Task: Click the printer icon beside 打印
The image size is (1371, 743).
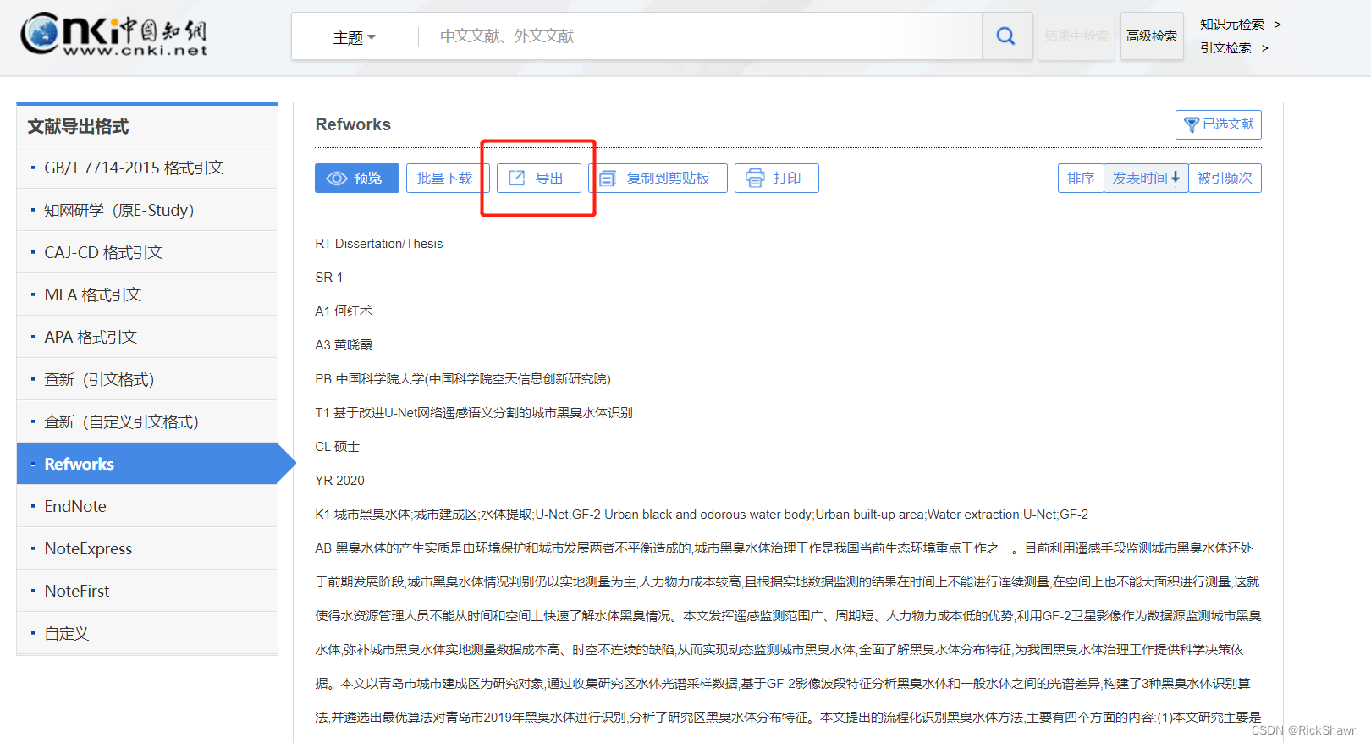Action: point(755,178)
